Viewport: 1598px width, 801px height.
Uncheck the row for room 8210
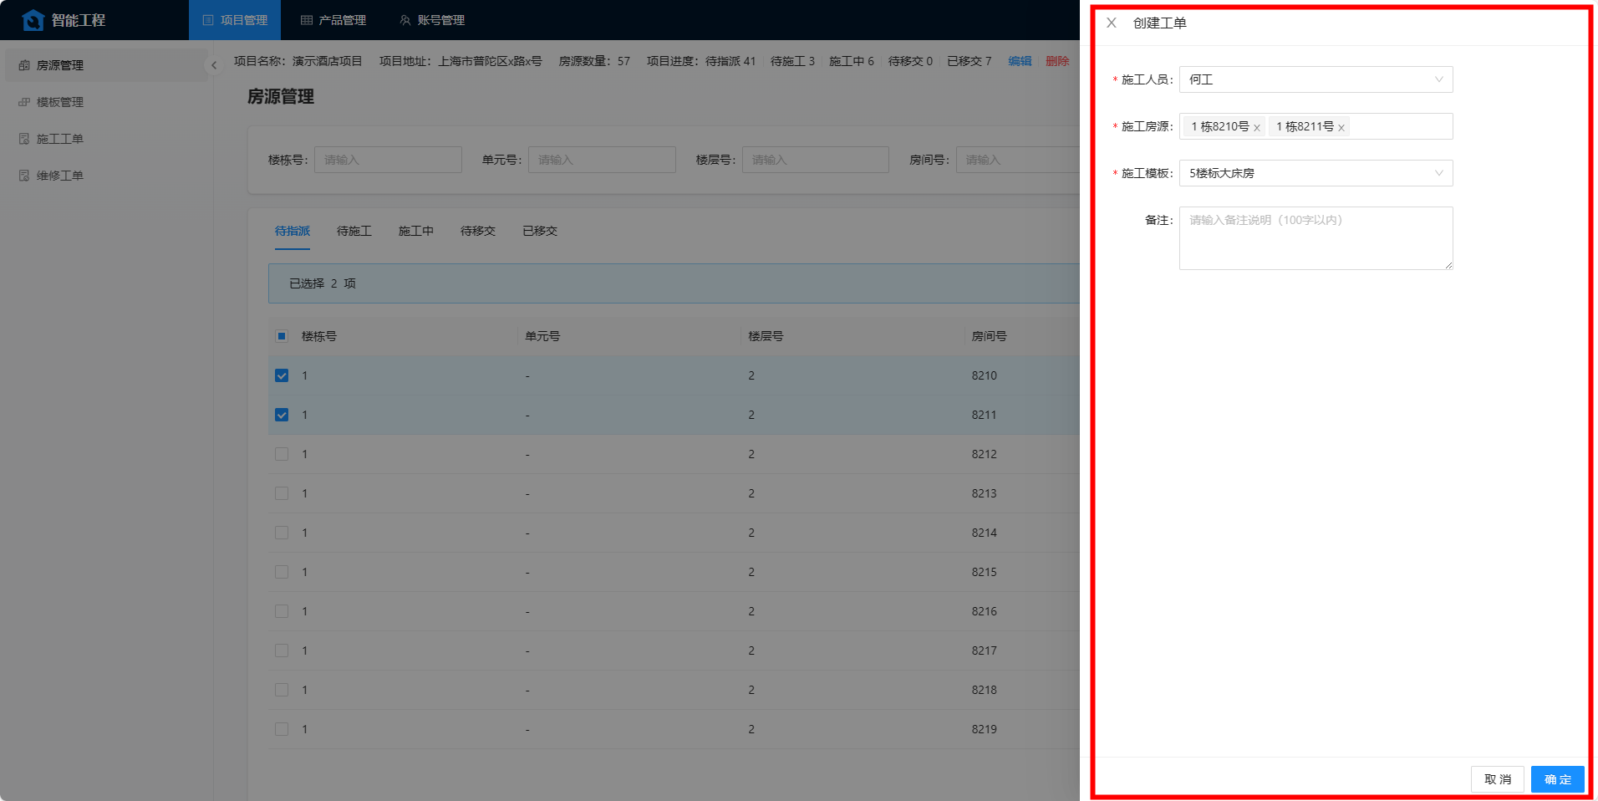(x=282, y=375)
